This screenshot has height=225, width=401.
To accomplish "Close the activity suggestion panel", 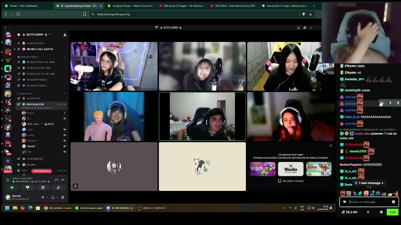I will coord(331,146).
